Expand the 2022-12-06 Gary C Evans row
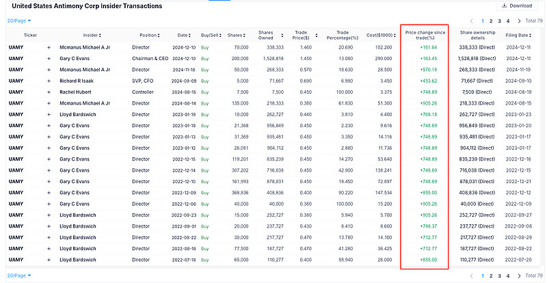547x283 pixels. (x=49, y=204)
